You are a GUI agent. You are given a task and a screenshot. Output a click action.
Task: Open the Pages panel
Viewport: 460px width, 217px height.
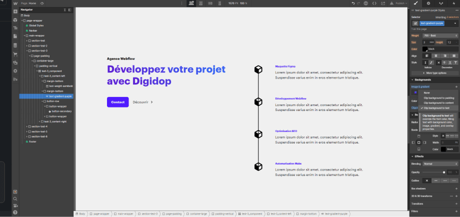[15, 36]
